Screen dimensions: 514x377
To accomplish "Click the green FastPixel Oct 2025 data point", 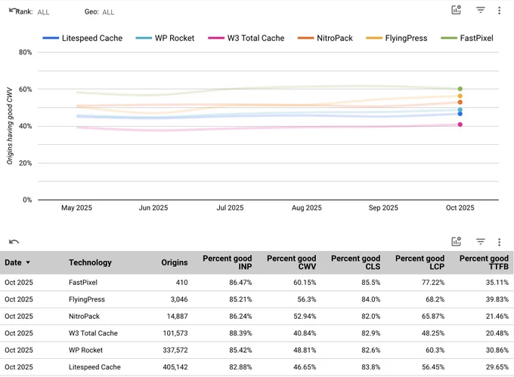I will point(460,89).
